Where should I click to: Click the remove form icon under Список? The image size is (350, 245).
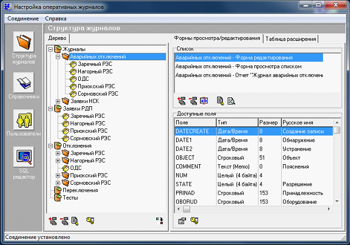pyautogui.click(x=193, y=101)
